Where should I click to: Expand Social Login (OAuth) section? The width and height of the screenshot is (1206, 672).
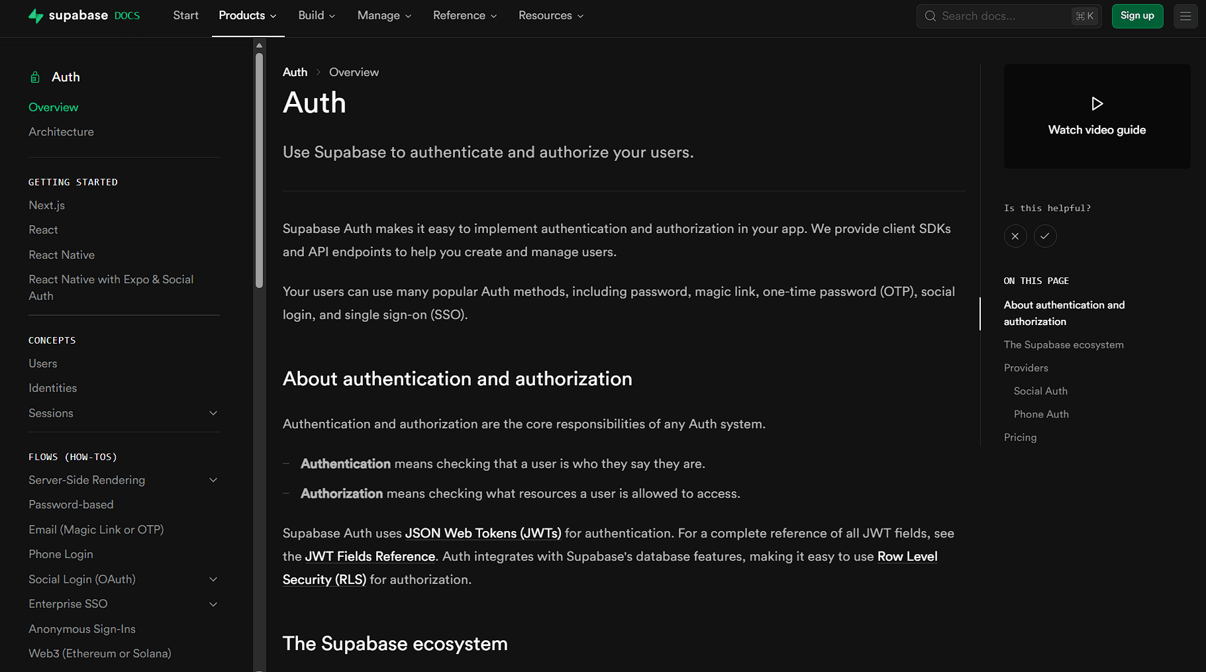tap(213, 579)
